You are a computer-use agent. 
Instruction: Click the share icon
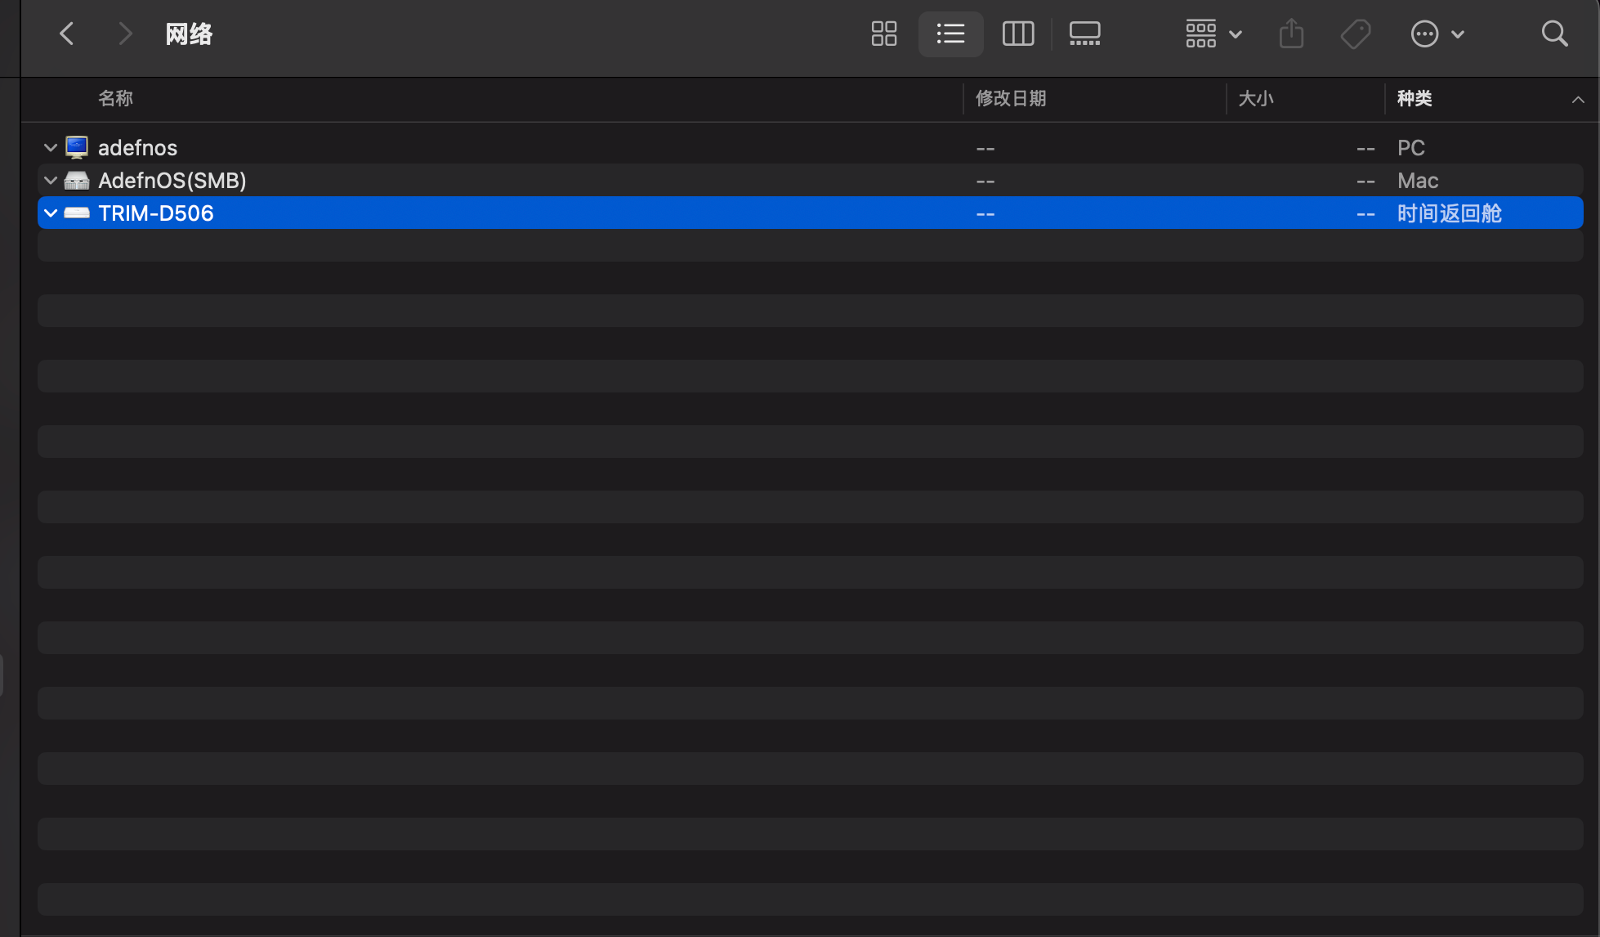pyautogui.click(x=1291, y=34)
